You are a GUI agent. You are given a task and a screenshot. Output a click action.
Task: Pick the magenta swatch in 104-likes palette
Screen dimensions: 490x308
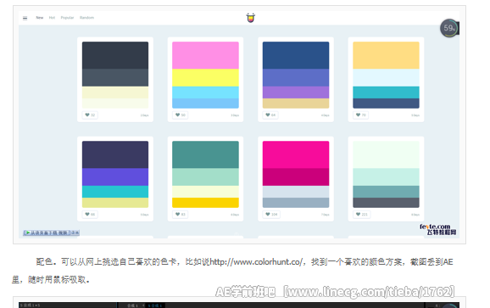click(296, 177)
